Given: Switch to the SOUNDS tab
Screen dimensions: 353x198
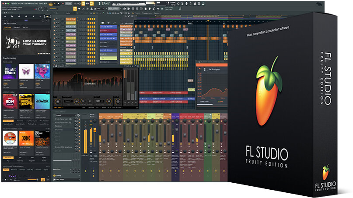Looking at the screenshot, I should (17, 27).
